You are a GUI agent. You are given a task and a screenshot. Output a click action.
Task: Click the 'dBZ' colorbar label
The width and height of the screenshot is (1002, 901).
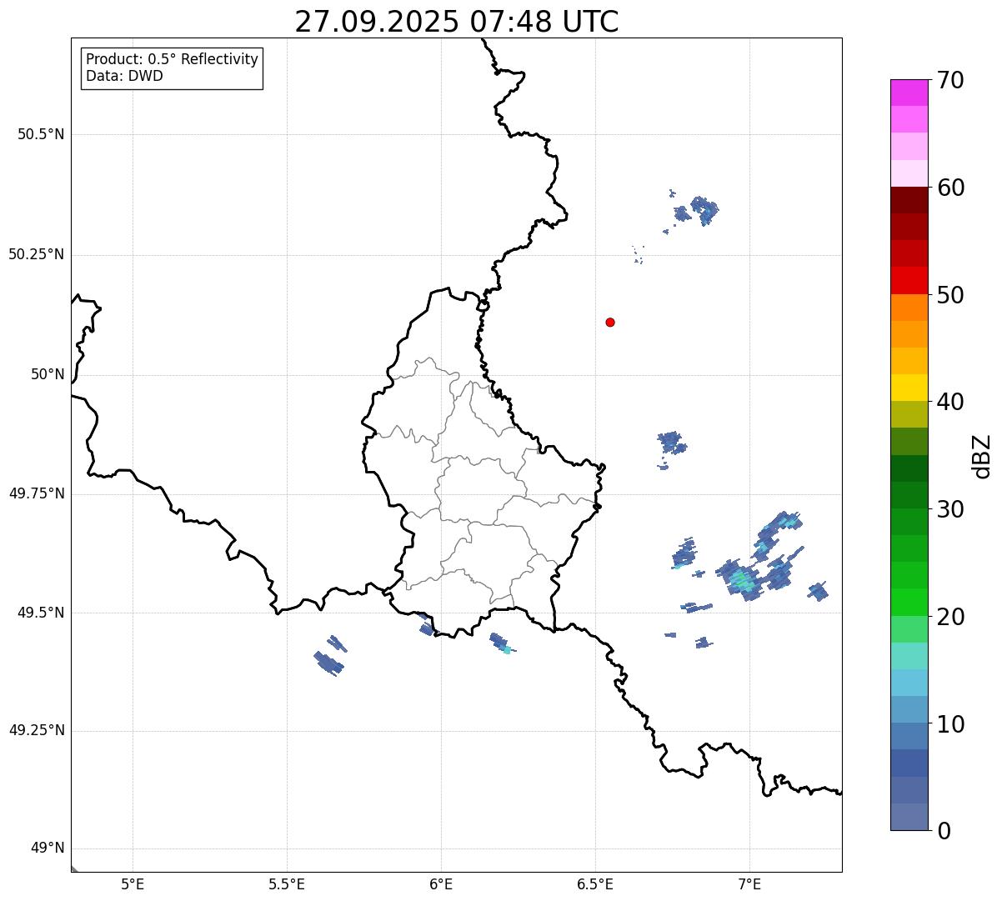coord(982,456)
